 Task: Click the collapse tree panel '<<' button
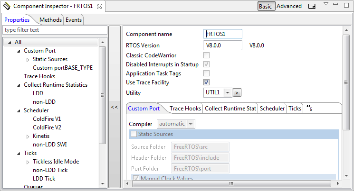click(115, 108)
